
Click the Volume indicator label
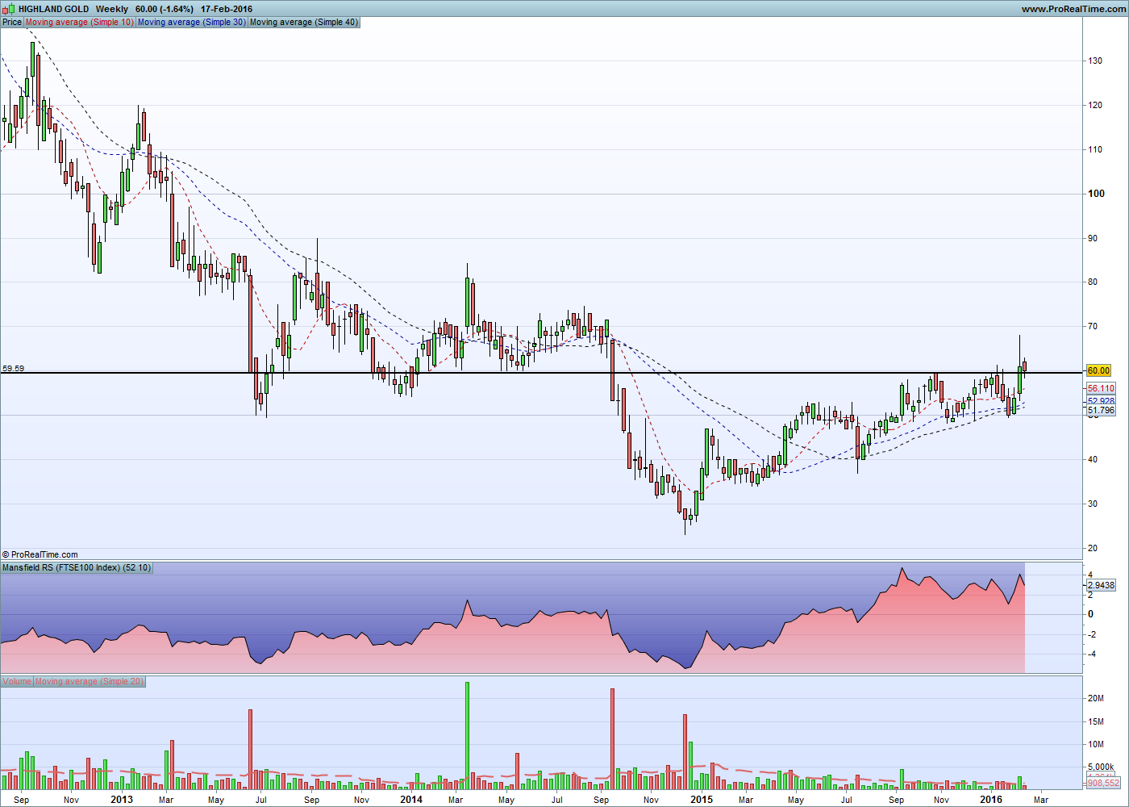[17, 681]
